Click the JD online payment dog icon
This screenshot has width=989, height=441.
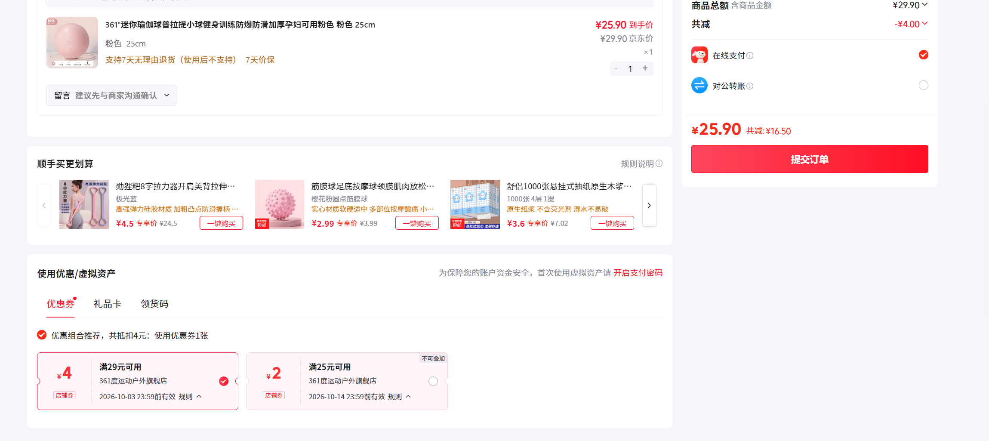699,55
